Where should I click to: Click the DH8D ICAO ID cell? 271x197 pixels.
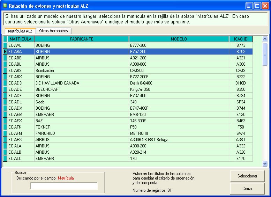(x=241, y=83)
